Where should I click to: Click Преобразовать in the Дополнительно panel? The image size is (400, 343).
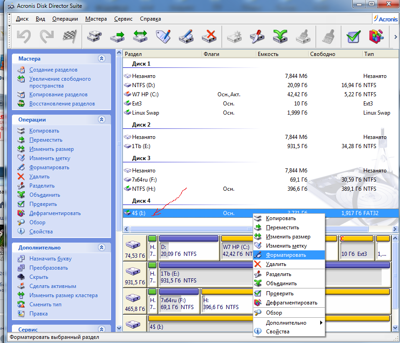pos(49,268)
